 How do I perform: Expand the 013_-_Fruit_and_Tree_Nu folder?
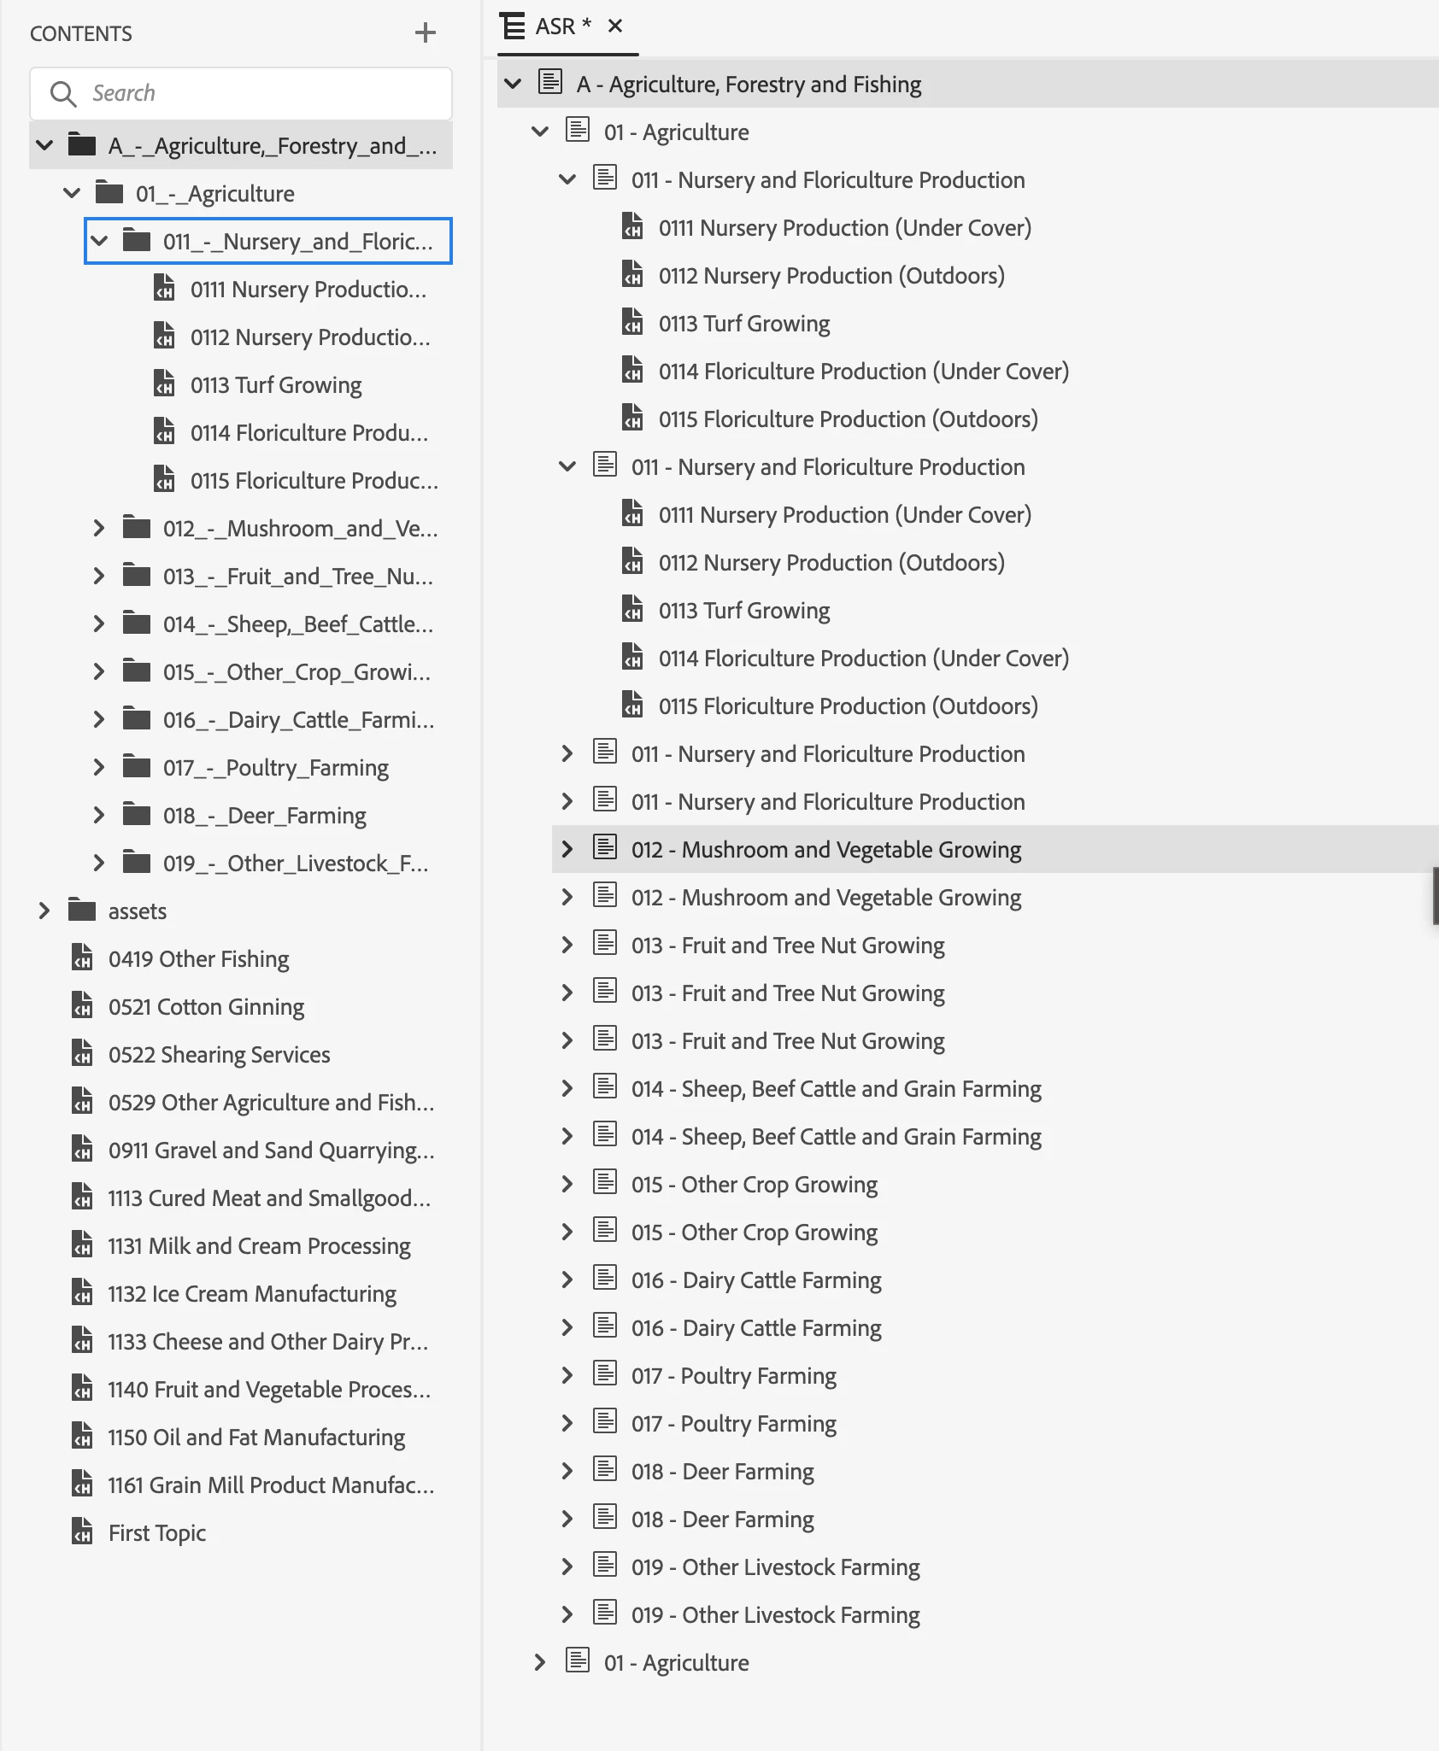99,576
